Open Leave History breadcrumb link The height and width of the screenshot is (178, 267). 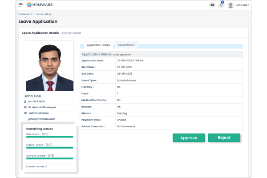44,14
